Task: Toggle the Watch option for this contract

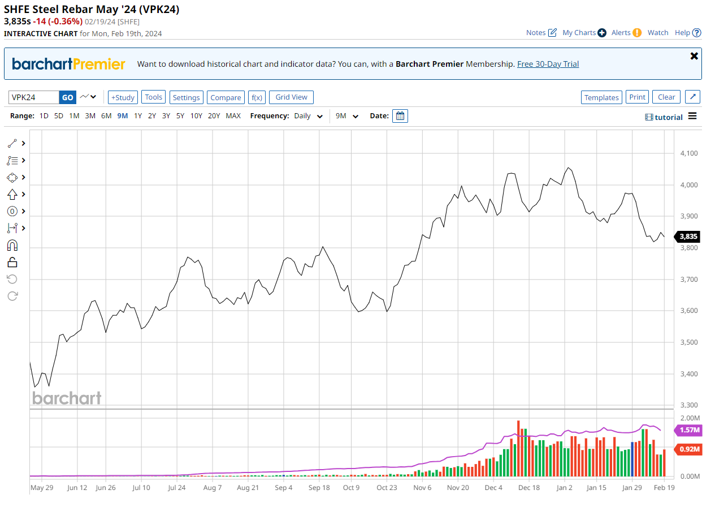Action: (x=658, y=33)
